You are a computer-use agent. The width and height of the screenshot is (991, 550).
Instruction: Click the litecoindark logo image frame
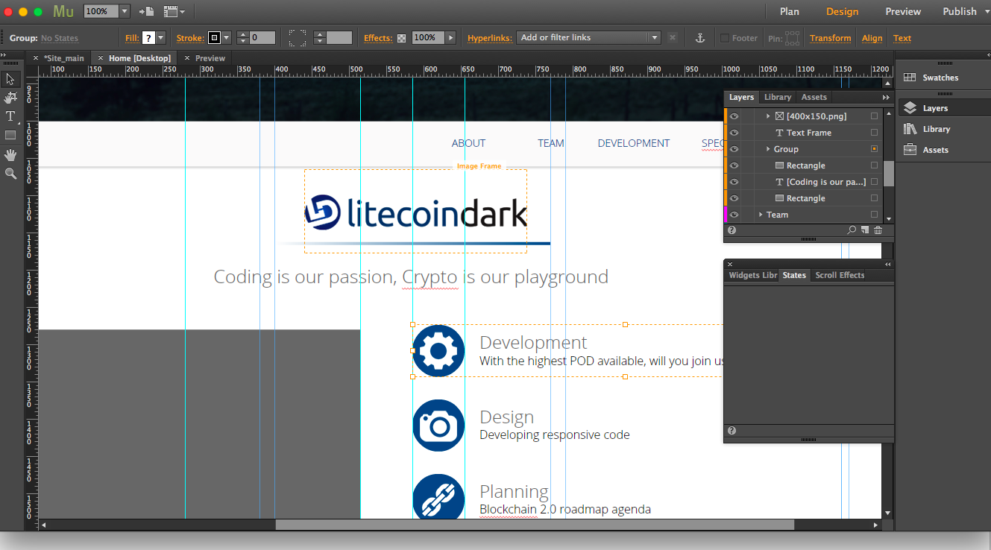415,211
